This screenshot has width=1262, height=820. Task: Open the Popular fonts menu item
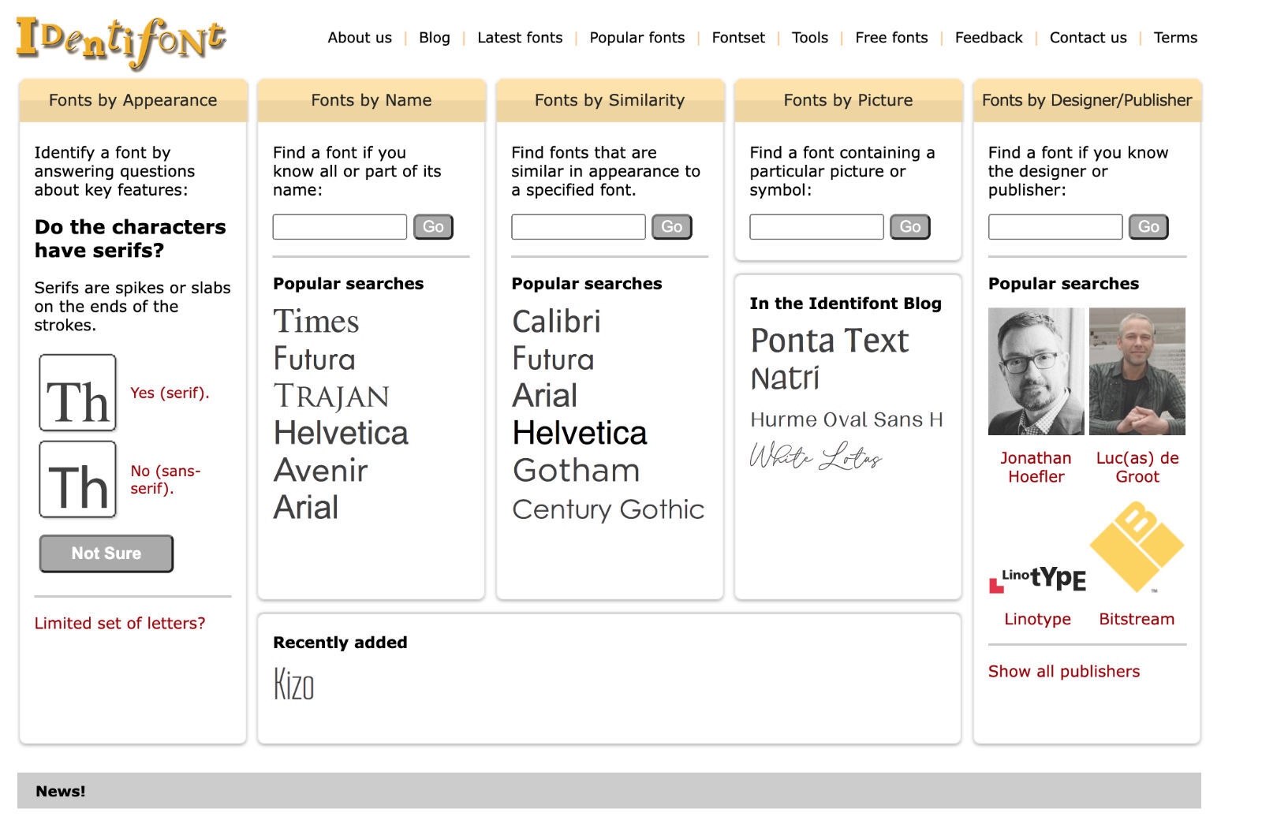tap(637, 38)
